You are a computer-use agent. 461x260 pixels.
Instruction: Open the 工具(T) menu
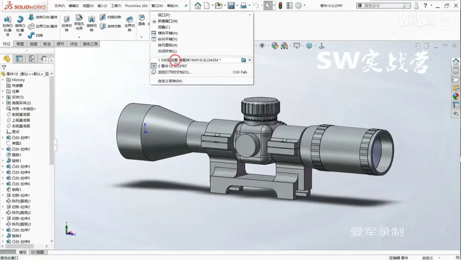coord(116,5)
